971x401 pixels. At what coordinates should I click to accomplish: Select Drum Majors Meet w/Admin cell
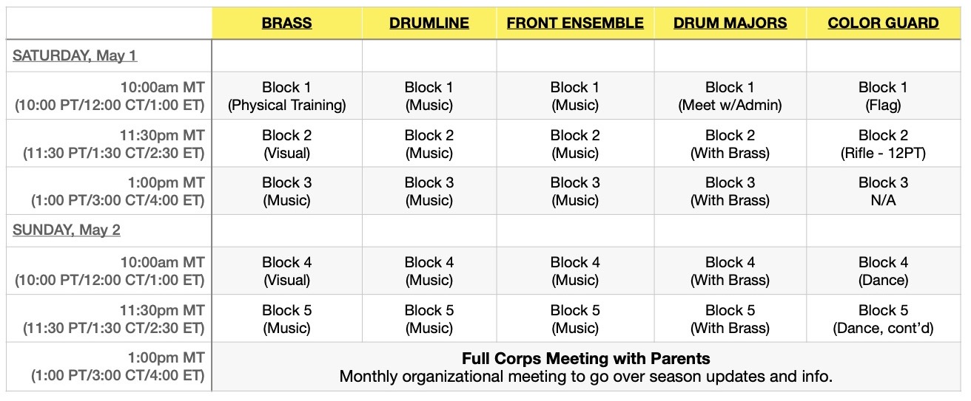tap(730, 96)
